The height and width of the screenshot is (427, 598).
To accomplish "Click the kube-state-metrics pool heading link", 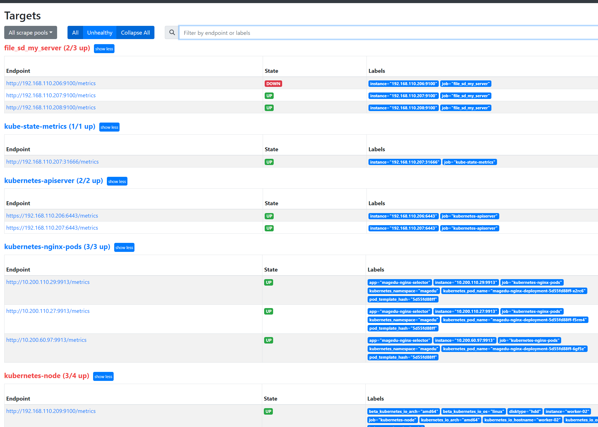I will coord(50,126).
